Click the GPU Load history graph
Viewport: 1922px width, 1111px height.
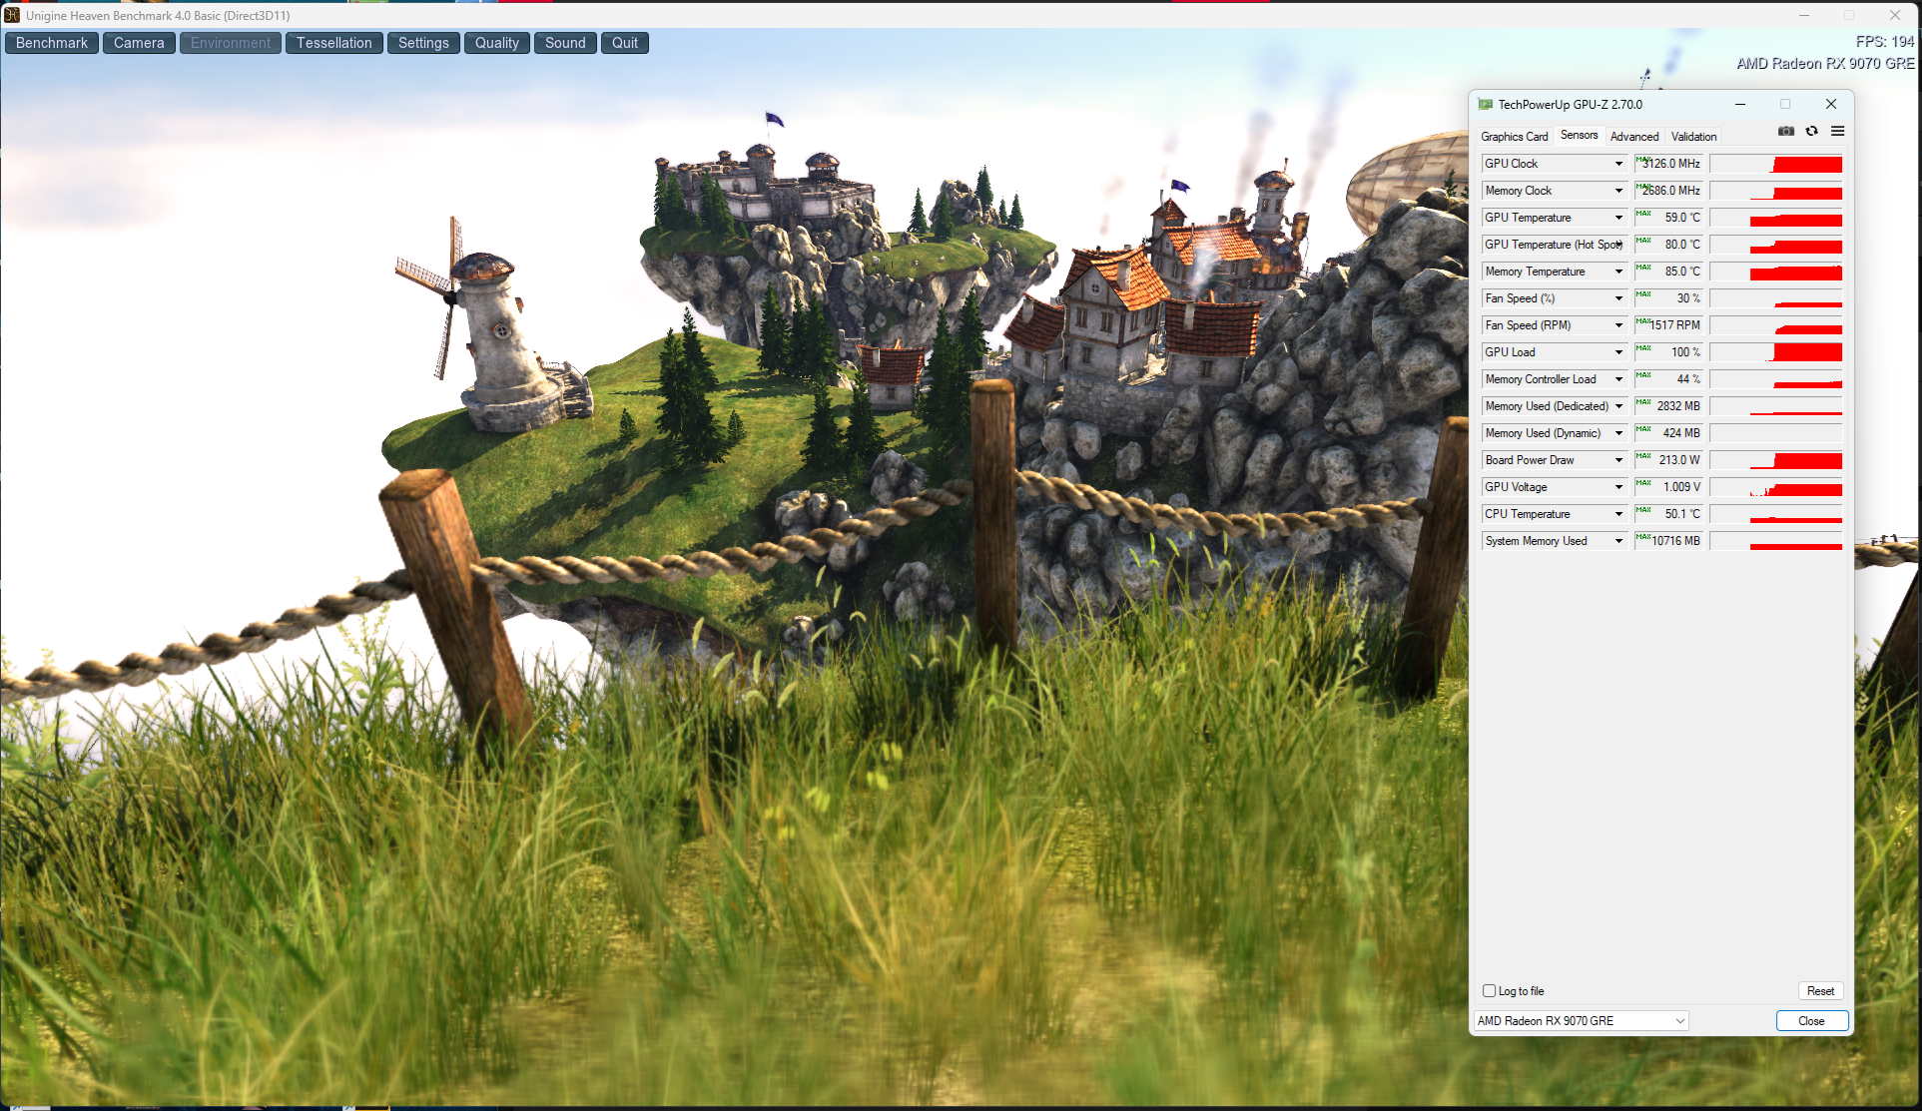tap(1776, 352)
